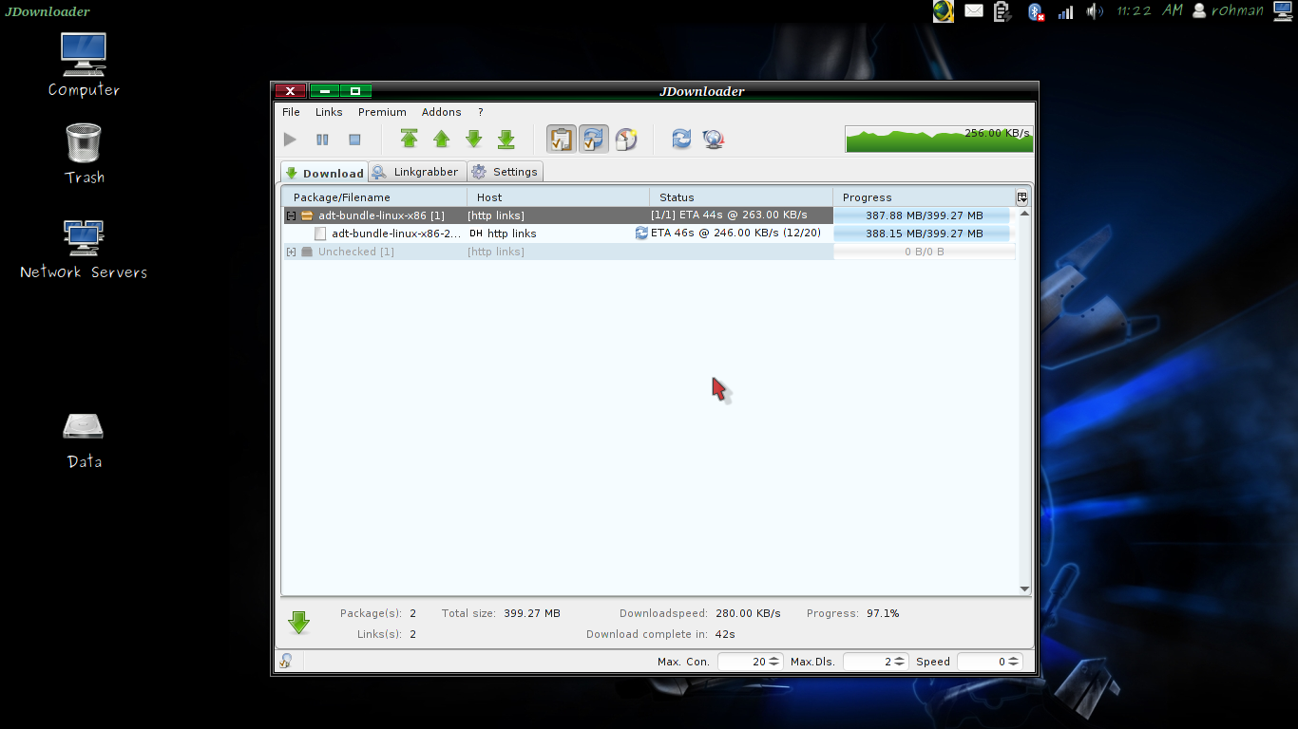Move selected package to bottom

coord(506,140)
